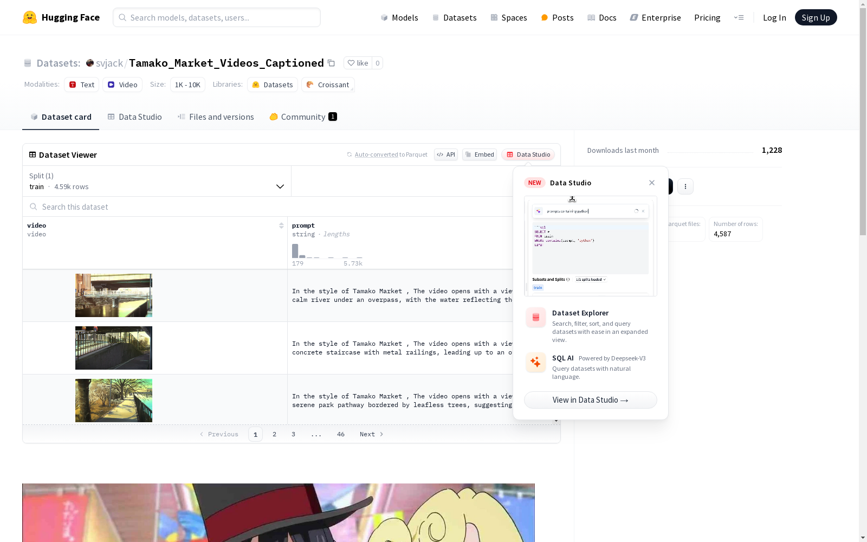867x542 pixels.
Task: Focus the main search models field
Action: tap(217, 17)
